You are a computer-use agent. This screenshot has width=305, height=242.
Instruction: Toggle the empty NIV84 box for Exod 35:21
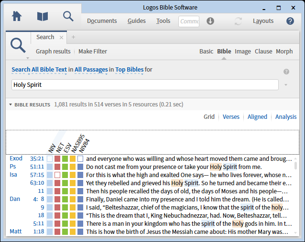tap(80, 158)
